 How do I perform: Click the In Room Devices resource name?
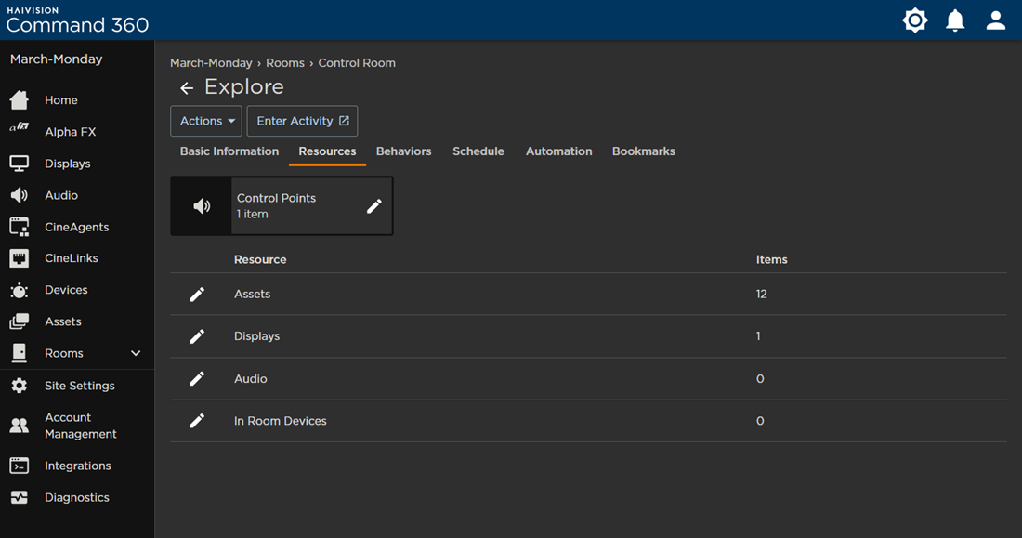pyautogui.click(x=281, y=421)
